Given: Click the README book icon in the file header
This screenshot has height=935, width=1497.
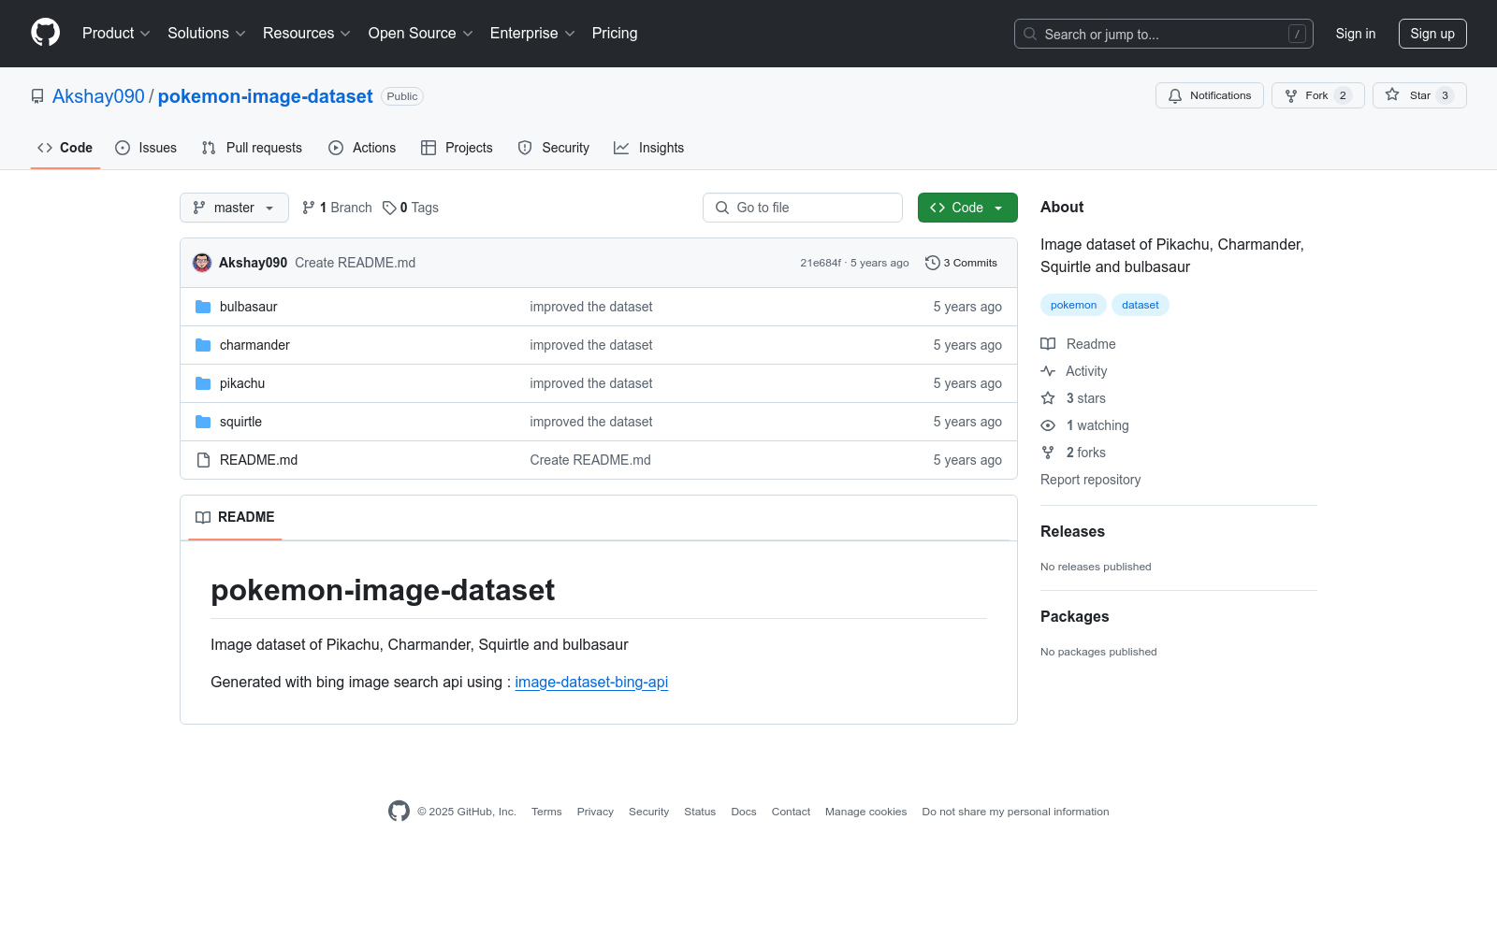Looking at the screenshot, I should (203, 517).
